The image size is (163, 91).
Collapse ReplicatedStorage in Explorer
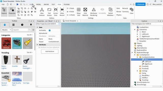click(132, 53)
